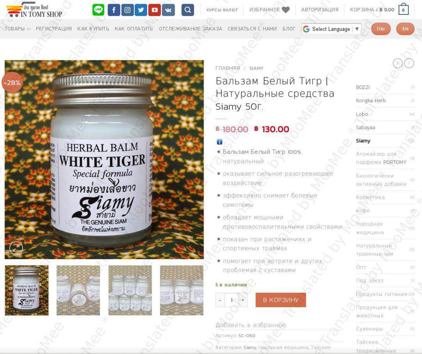Click the Twitter bird icon

click(141, 10)
